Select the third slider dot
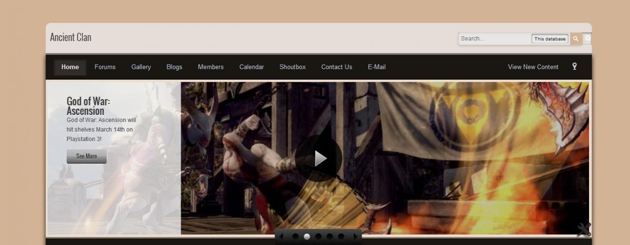The width and height of the screenshot is (630, 245). pos(318,237)
